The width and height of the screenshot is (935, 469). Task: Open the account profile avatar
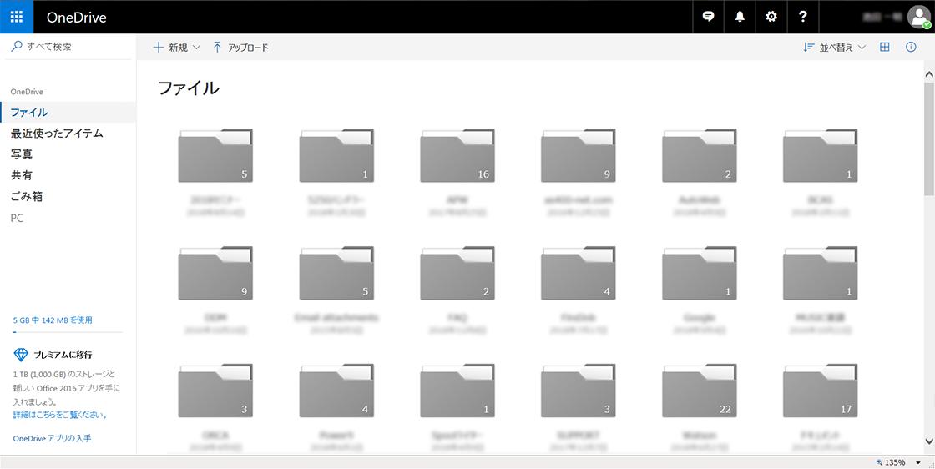point(918,18)
